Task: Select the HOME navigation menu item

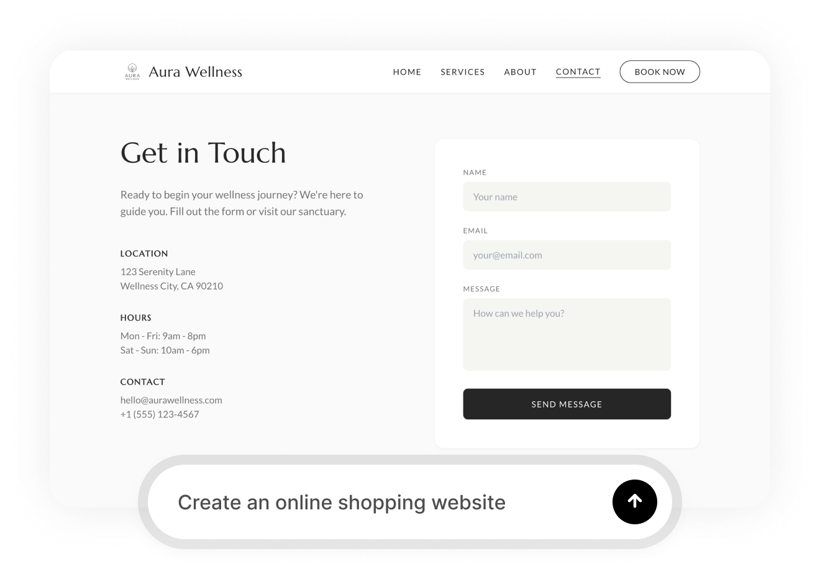Action: (x=407, y=71)
